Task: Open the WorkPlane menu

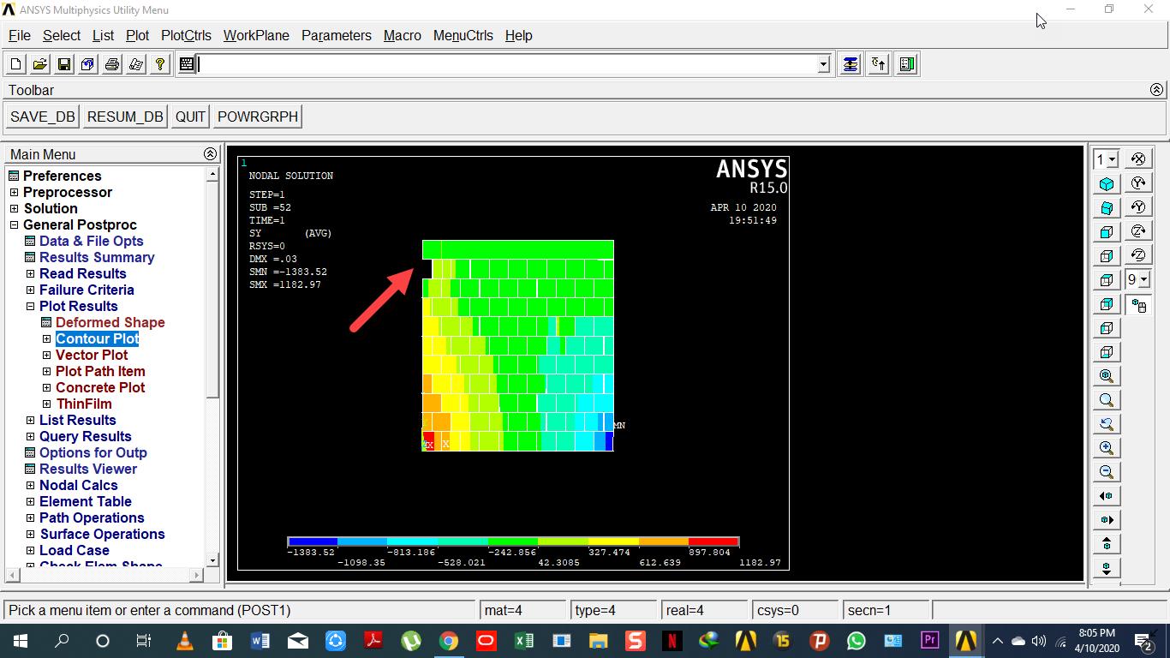Action: [256, 35]
